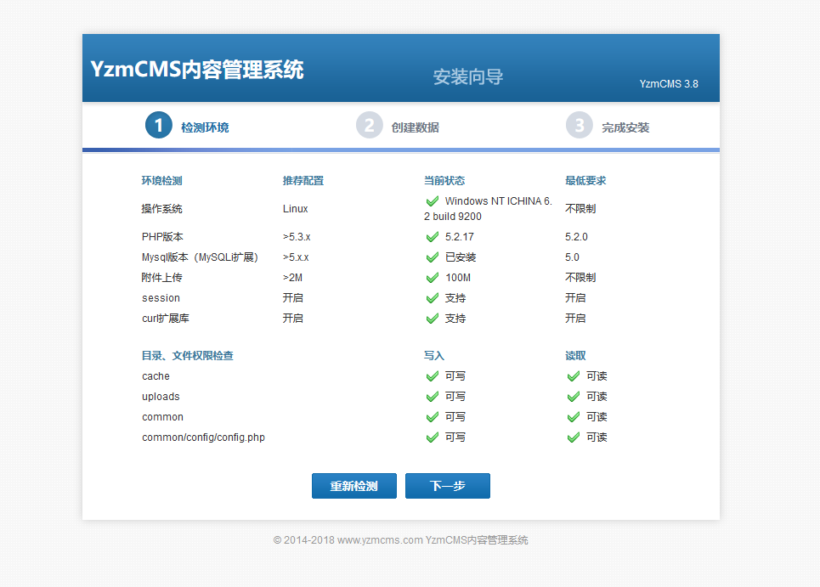This screenshot has width=820, height=587.
Task: Click the YzmCMS内容管理系统 header title
Action: click(x=197, y=70)
